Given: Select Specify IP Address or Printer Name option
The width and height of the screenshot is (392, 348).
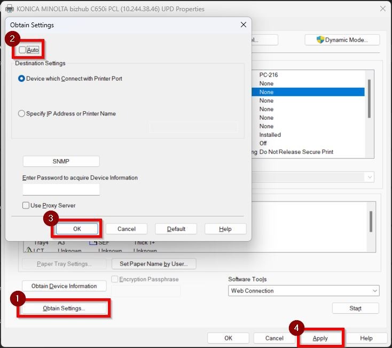Looking at the screenshot, I should tap(21, 113).
